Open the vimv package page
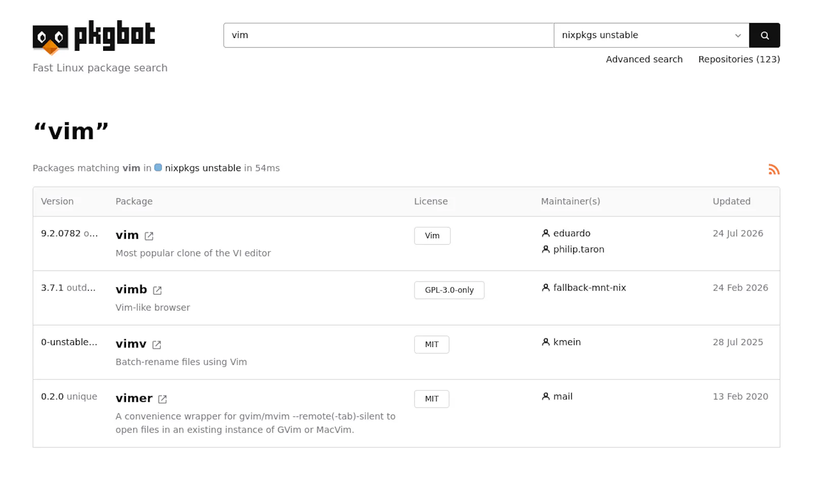This screenshot has width=813, height=486. point(131,344)
